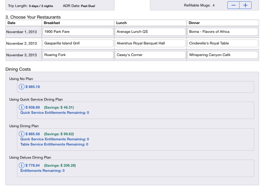Click the Date column header
The width and height of the screenshot is (264, 193).
tap(24, 23)
